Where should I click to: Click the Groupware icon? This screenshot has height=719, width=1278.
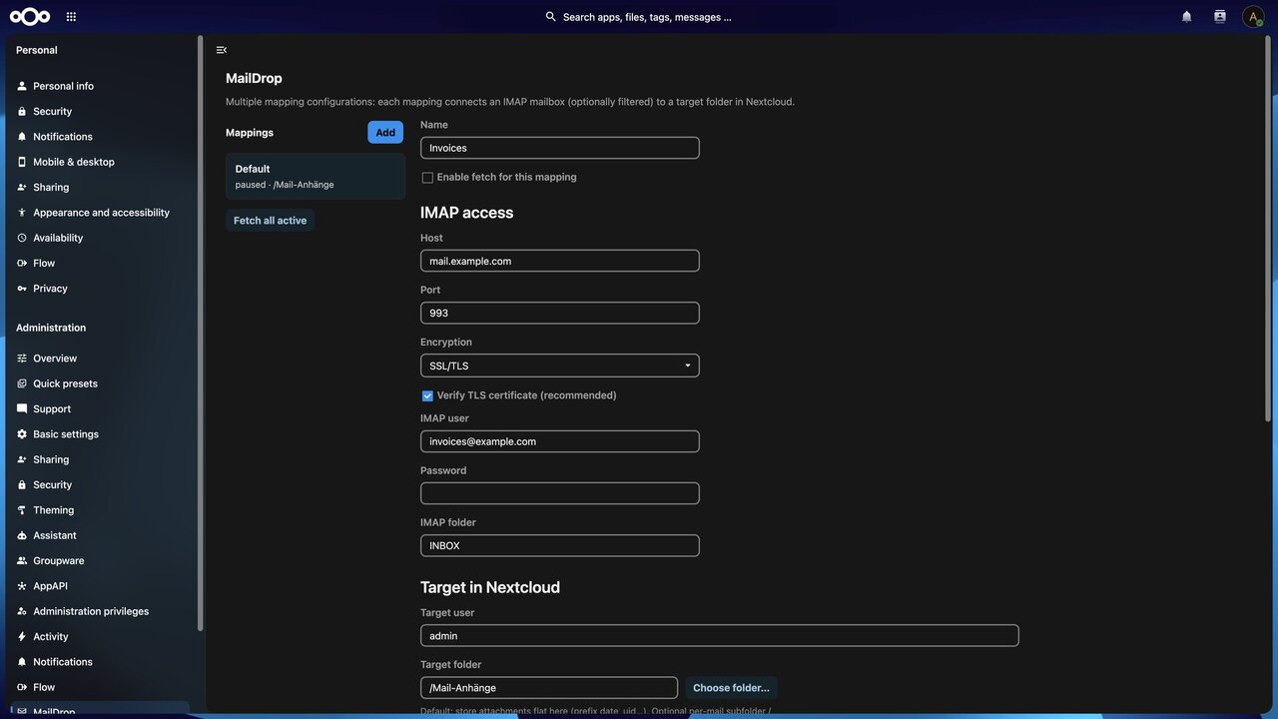22,561
